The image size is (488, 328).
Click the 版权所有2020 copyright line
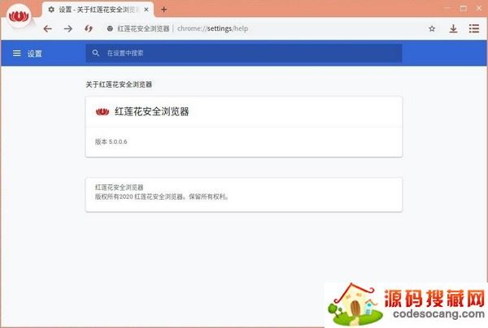[x=162, y=196]
